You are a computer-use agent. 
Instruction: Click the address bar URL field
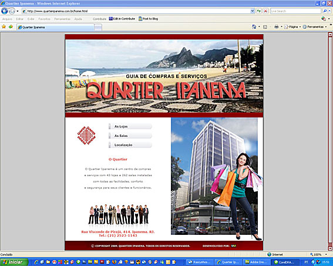[x=136, y=11]
